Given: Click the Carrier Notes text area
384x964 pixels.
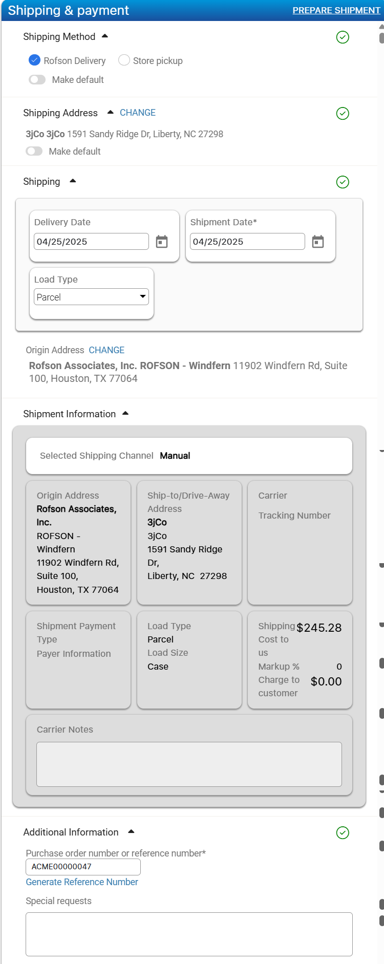Looking at the screenshot, I should [189, 764].
